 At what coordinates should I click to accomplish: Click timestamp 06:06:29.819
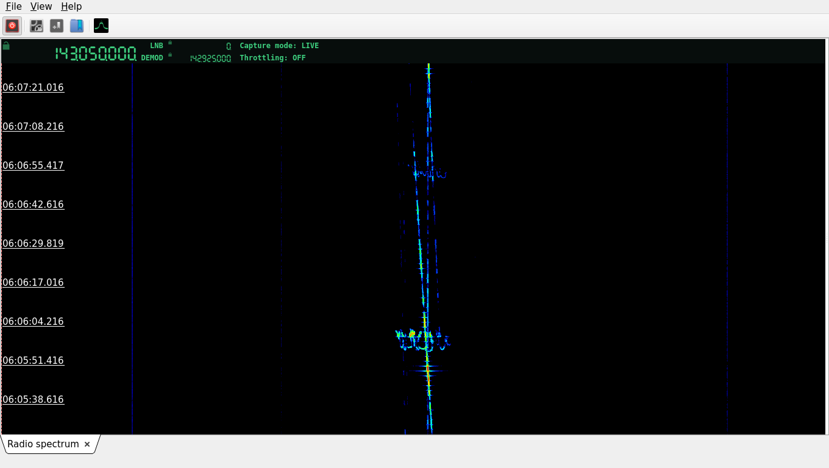click(33, 244)
